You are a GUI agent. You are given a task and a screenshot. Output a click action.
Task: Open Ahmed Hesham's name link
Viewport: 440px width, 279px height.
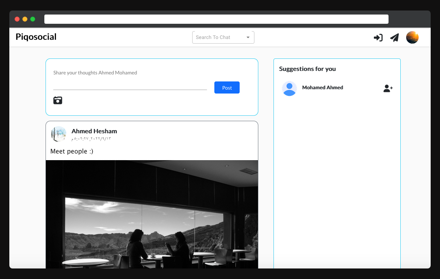pyautogui.click(x=94, y=131)
